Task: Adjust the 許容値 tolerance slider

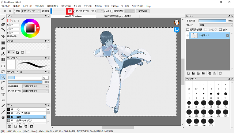Action: pyautogui.click(x=58, y=11)
